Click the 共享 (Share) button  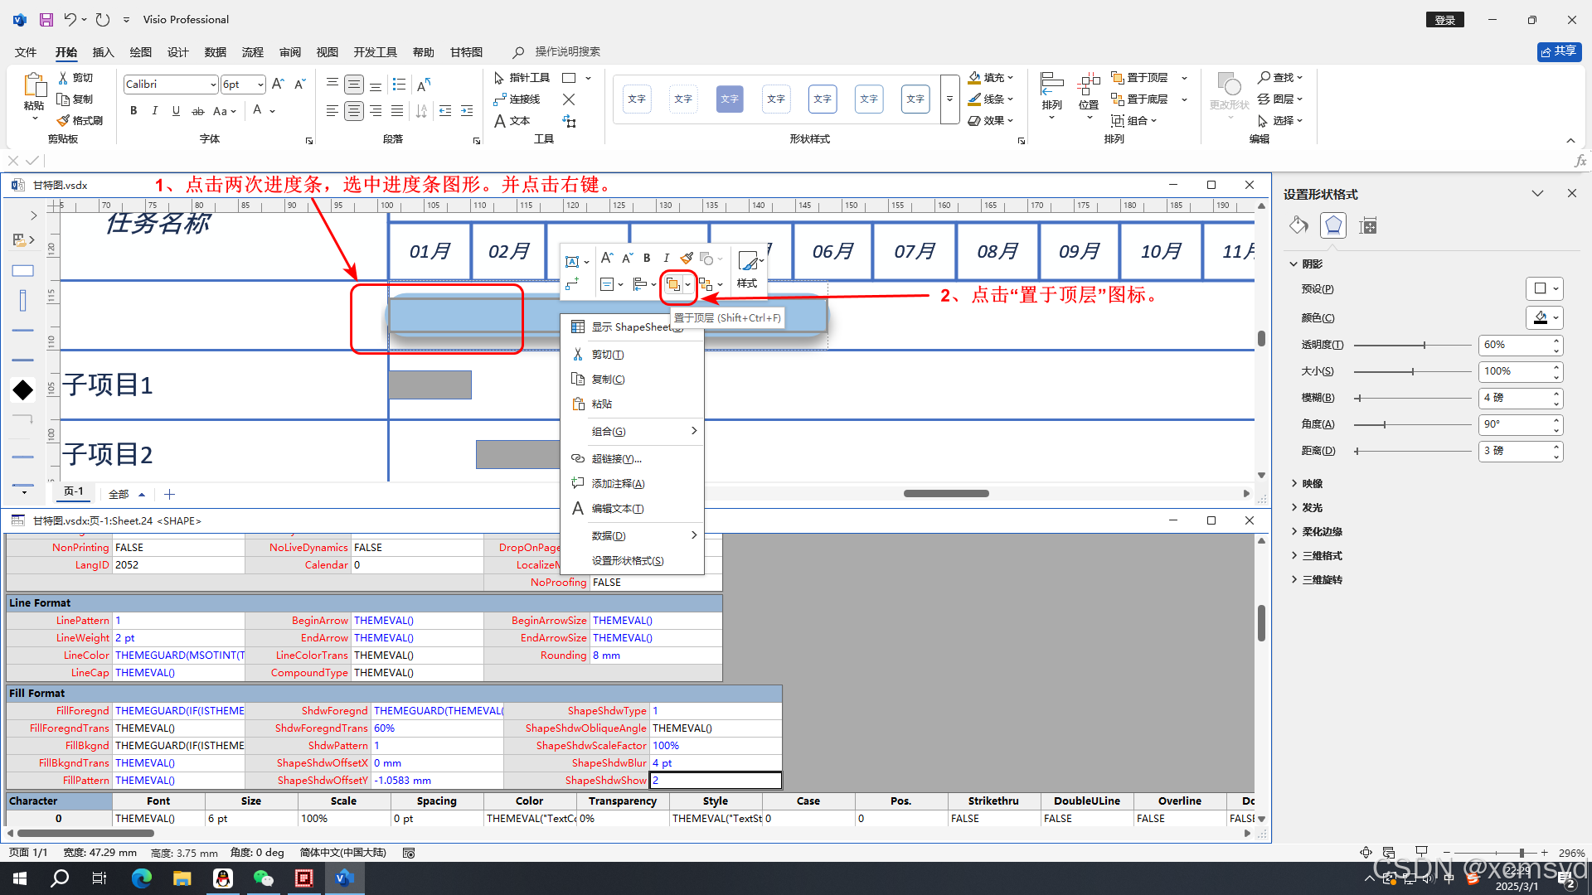click(x=1559, y=51)
